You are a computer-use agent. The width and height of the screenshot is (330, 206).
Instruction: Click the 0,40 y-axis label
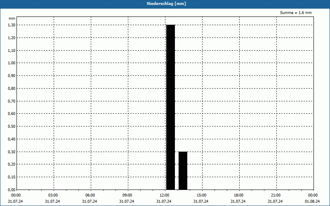point(12,139)
